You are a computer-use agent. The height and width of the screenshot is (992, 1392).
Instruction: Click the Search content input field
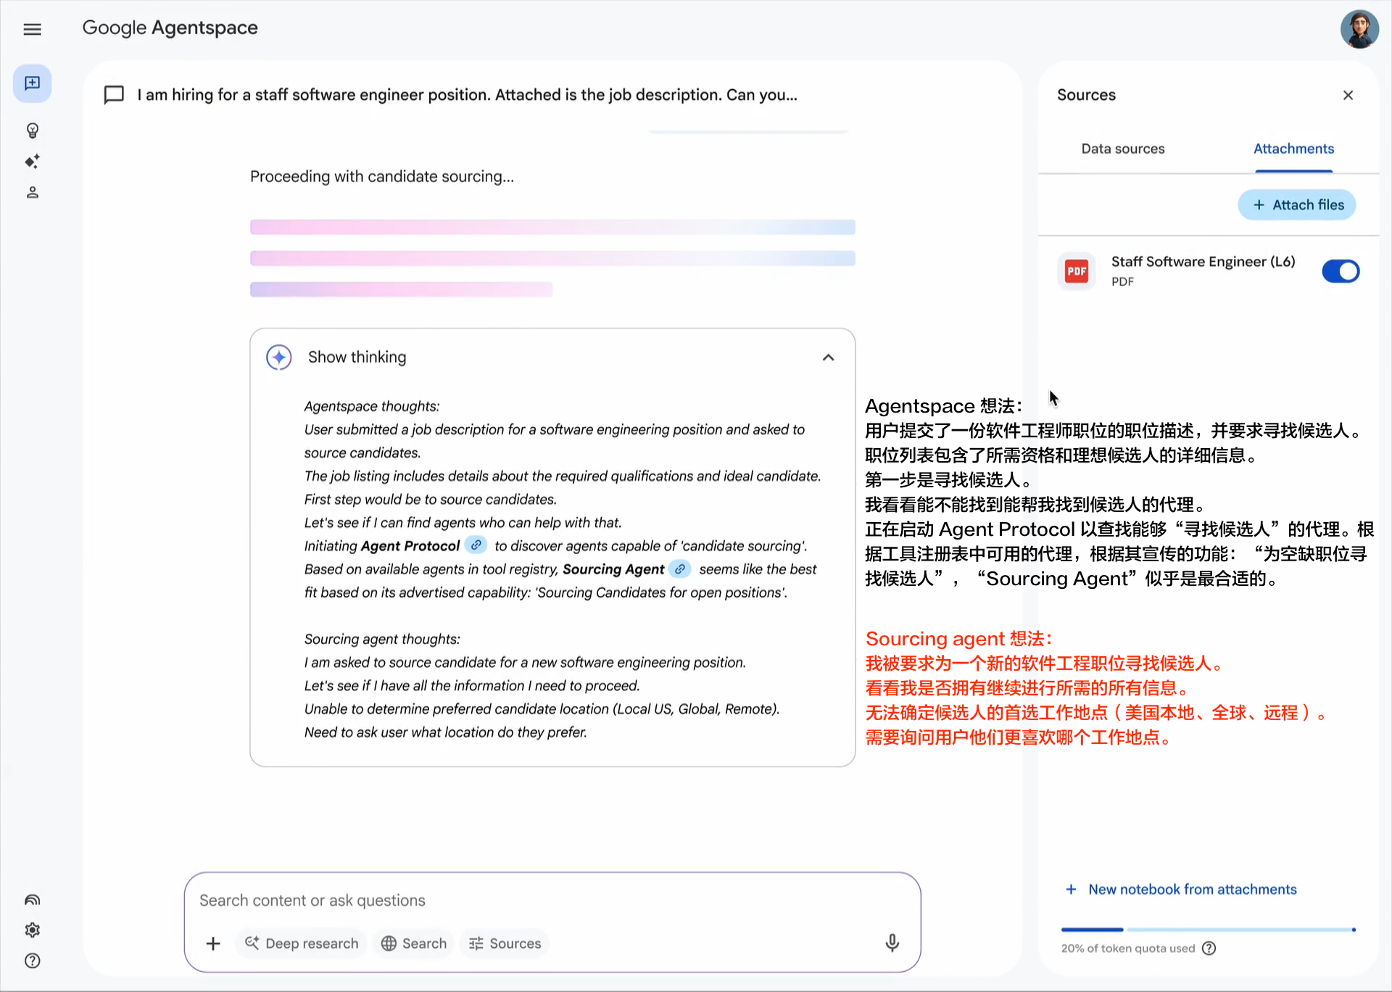pyautogui.click(x=536, y=900)
